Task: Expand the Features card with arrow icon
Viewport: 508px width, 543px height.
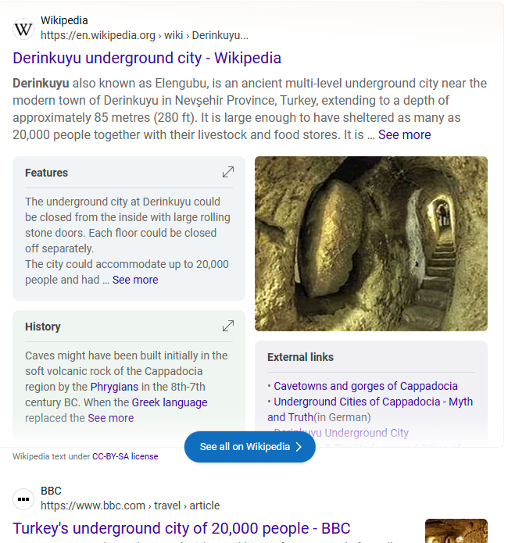Action: click(228, 172)
